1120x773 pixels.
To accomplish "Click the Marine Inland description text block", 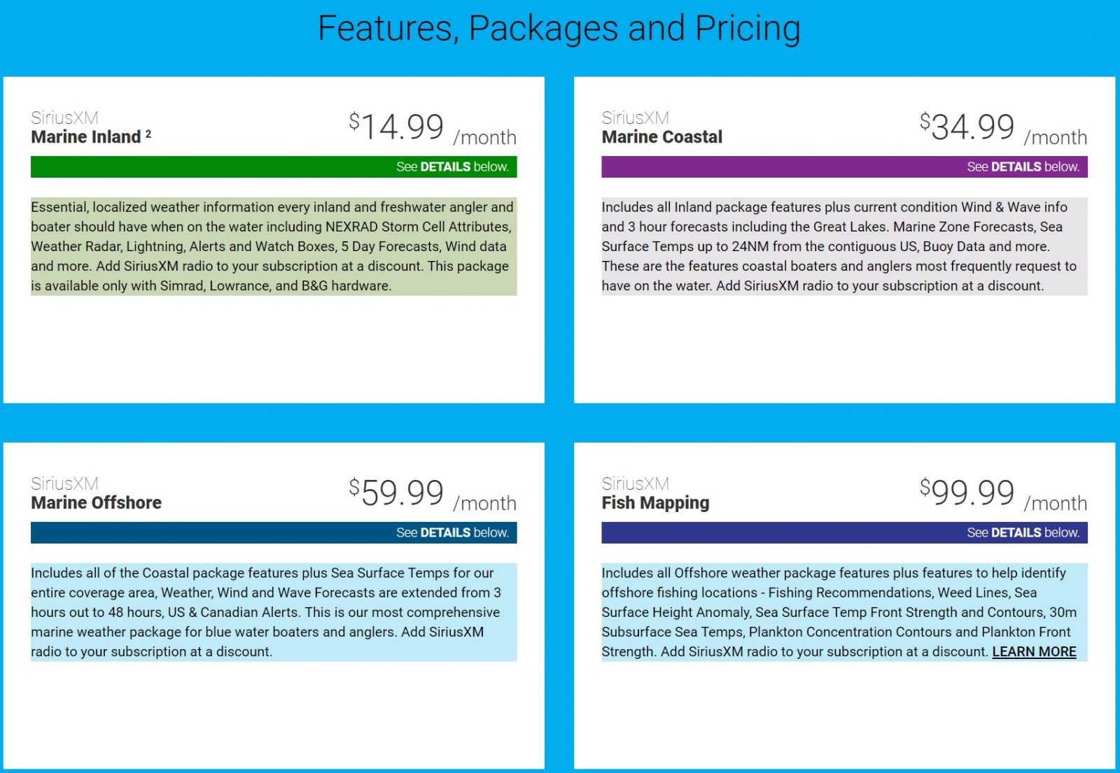I will [274, 246].
